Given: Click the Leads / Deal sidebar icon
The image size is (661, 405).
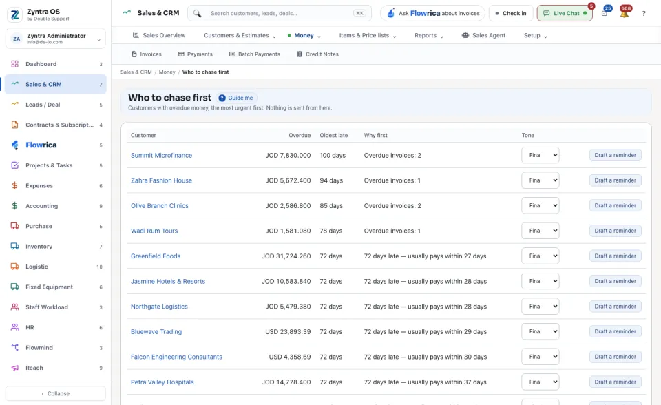Looking at the screenshot, I should (x=14, y=104).
